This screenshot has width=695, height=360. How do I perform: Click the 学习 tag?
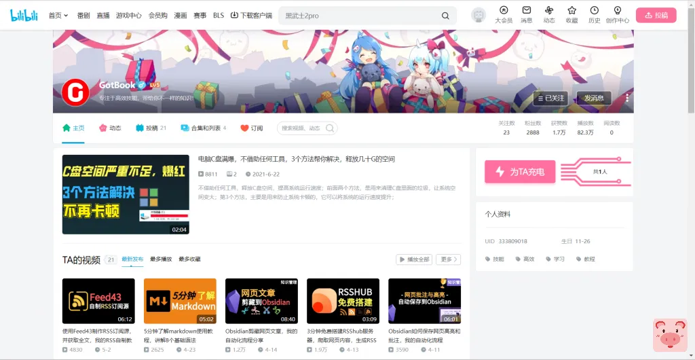click(555, 259)
